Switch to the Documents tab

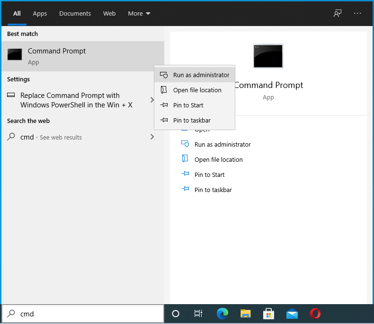[x=76, y=13]
